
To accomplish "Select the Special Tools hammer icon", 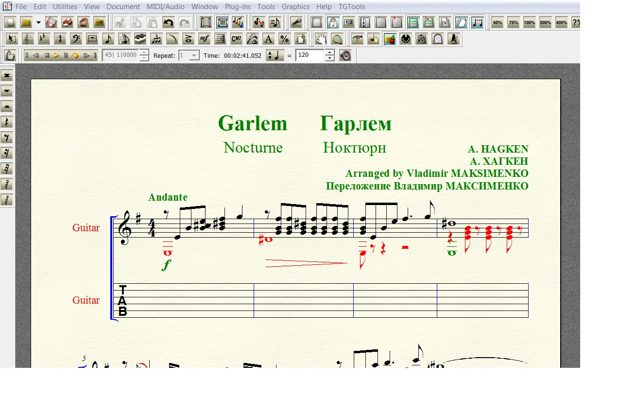I will (x=357, y=39).
